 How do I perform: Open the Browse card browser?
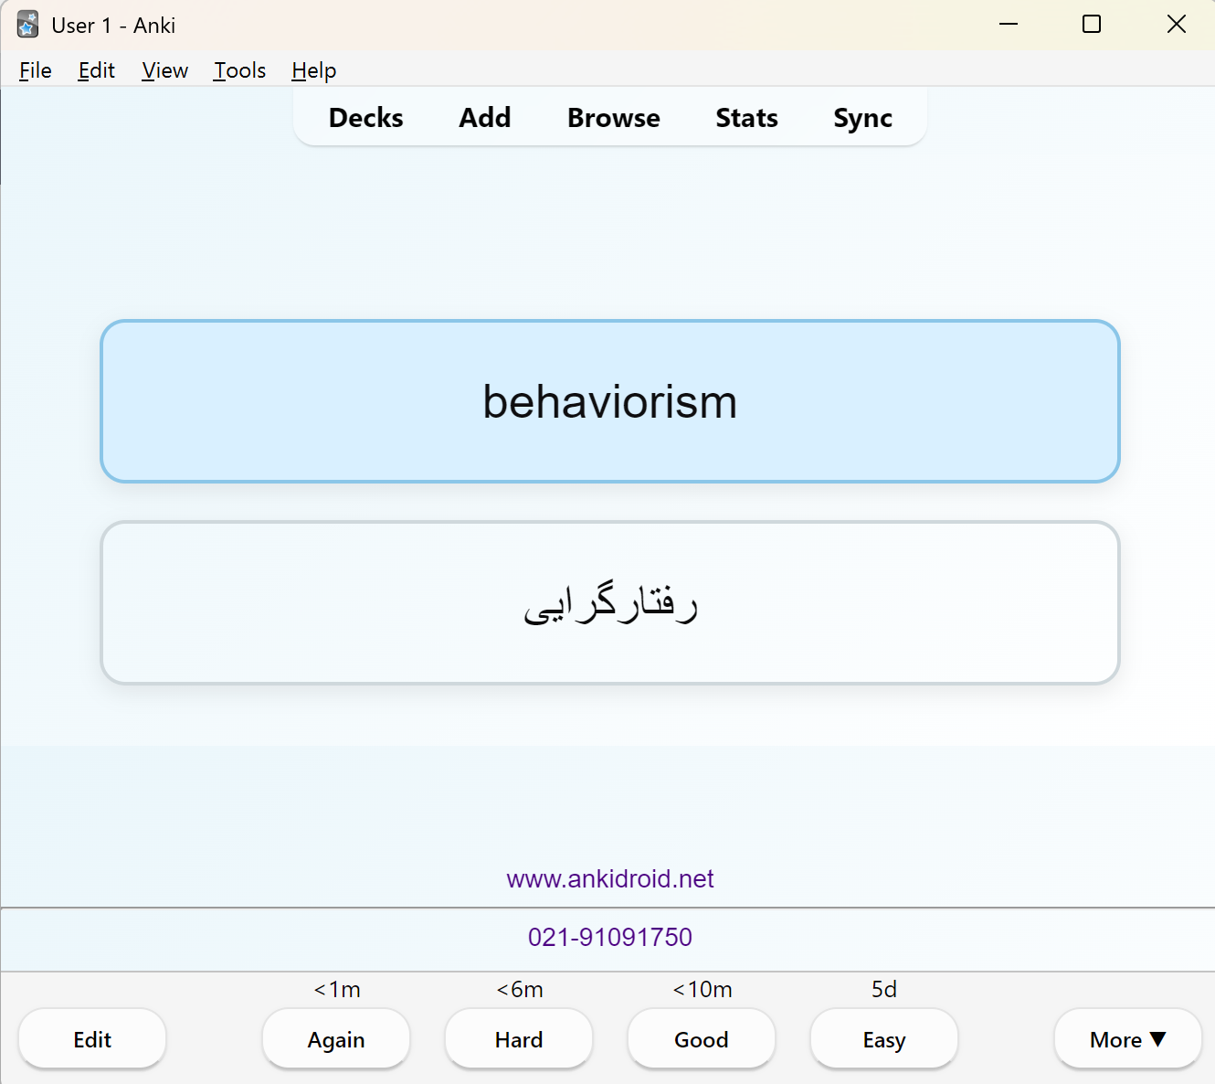613,118
